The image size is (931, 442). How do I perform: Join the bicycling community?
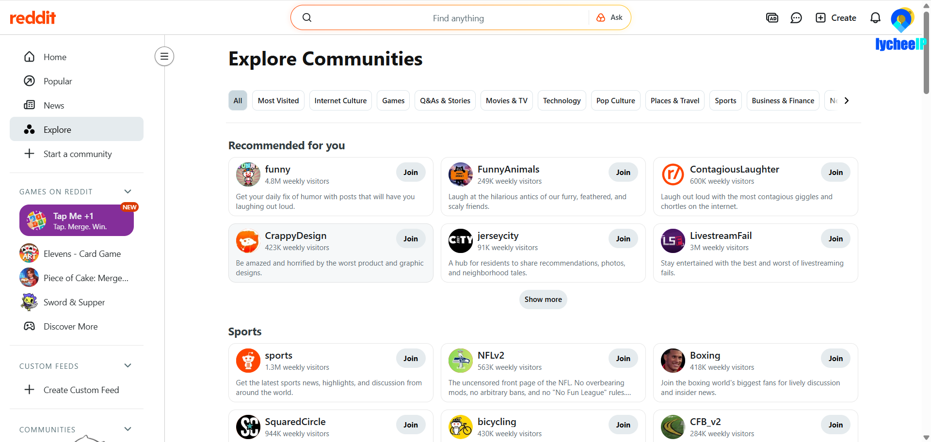(x=623, y=425)
